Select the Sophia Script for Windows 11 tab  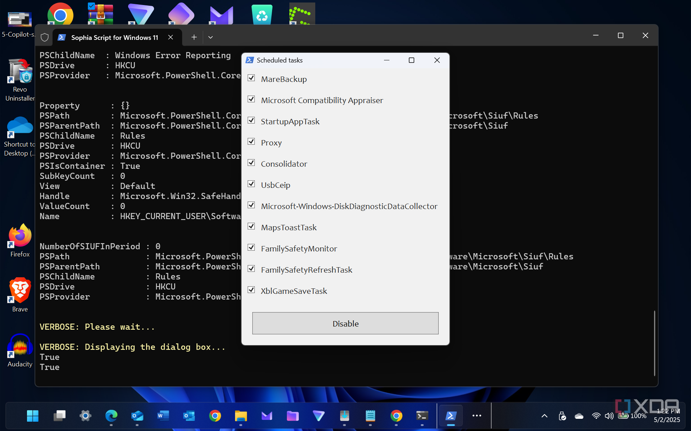[x=114, y=37]
